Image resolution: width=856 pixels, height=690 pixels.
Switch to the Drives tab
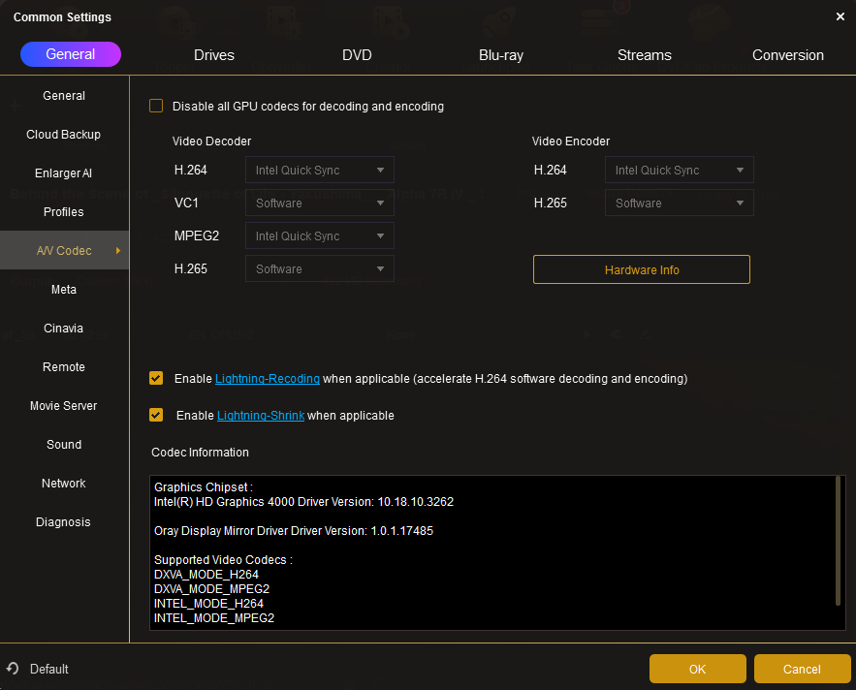(x=214, y=55)
